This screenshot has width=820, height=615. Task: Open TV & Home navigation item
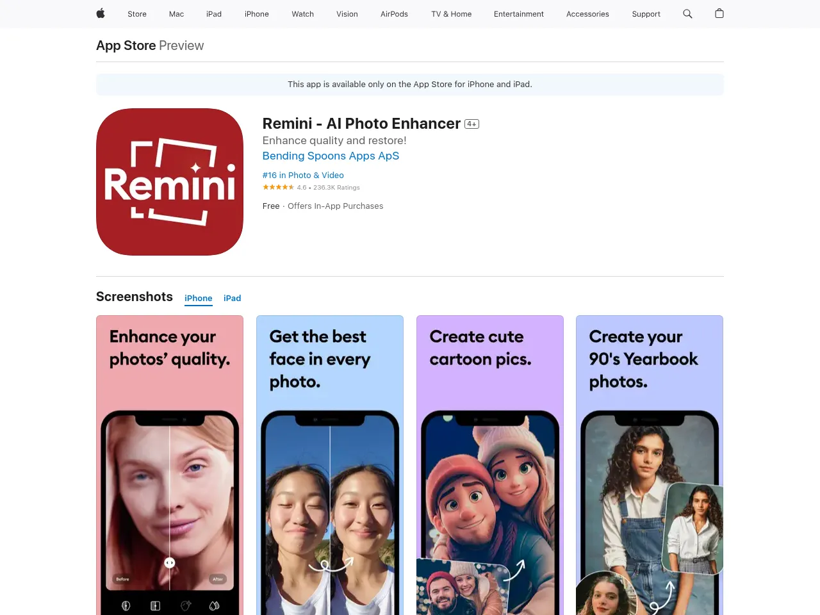click(451, 14)
